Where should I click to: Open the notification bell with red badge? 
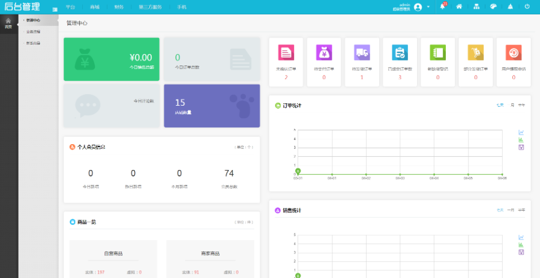[x=443, y=7]
